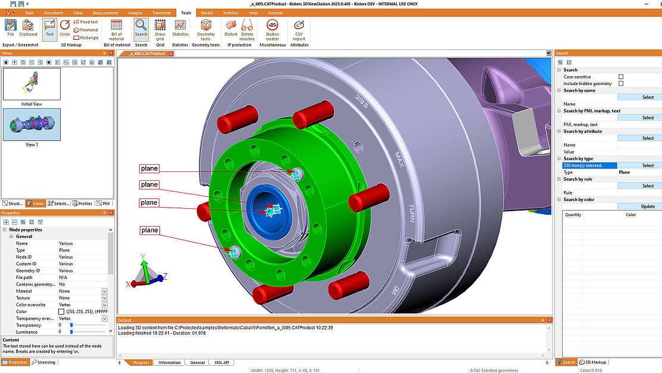
Task: Open the Geometry tools icon
Action: [x=206, y=27]
